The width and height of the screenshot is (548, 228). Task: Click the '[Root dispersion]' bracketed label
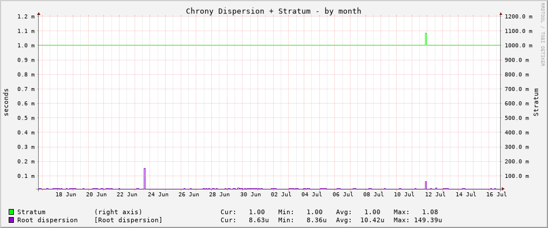pos(128,221)
